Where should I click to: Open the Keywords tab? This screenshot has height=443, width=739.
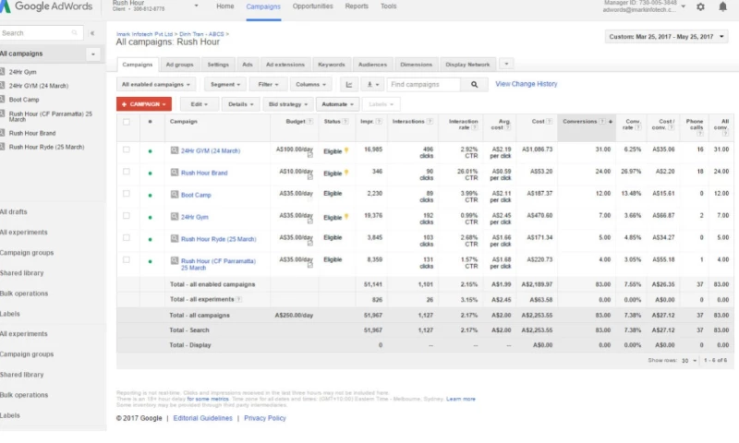tap(331, 65)
